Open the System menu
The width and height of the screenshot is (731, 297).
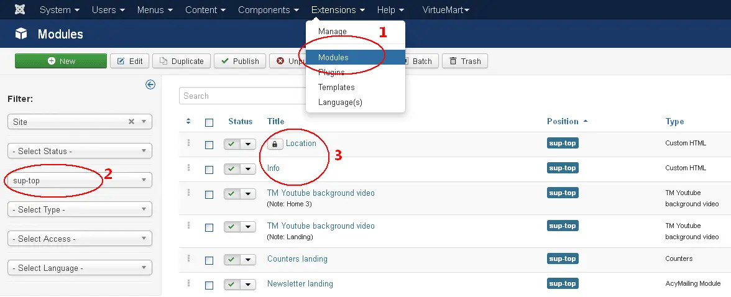[60, 10]
